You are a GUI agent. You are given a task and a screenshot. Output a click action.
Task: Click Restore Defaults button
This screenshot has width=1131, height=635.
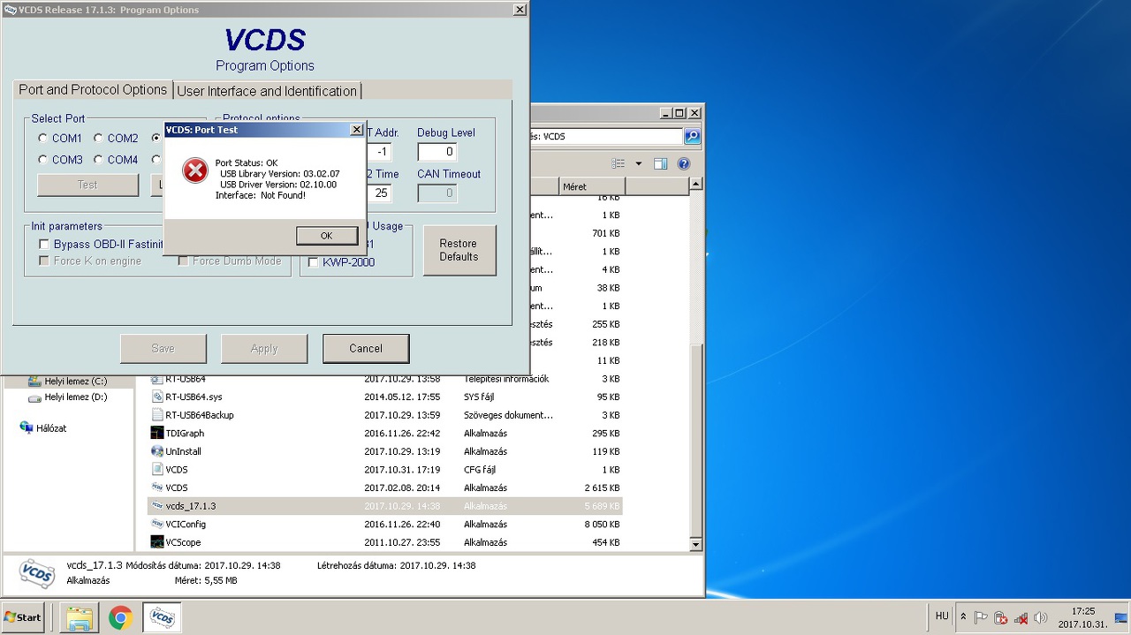[x=459, y=250]
